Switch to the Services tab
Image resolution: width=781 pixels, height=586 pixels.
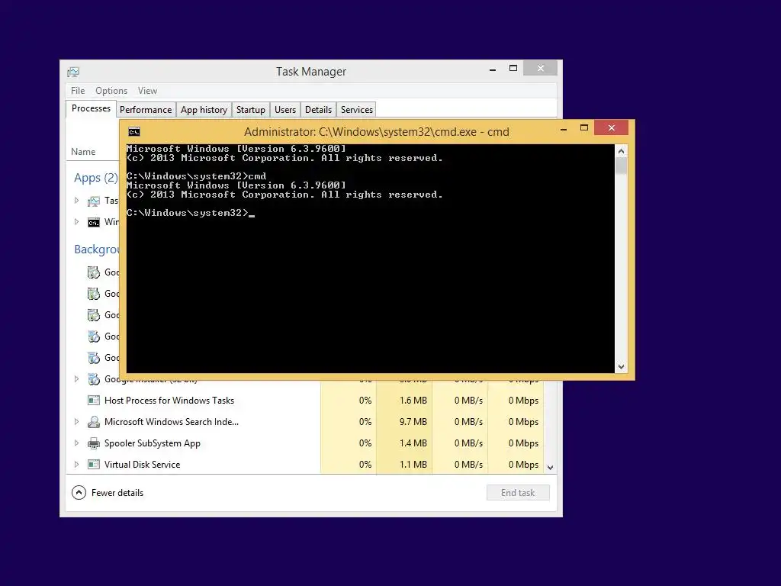pos(357,110)
